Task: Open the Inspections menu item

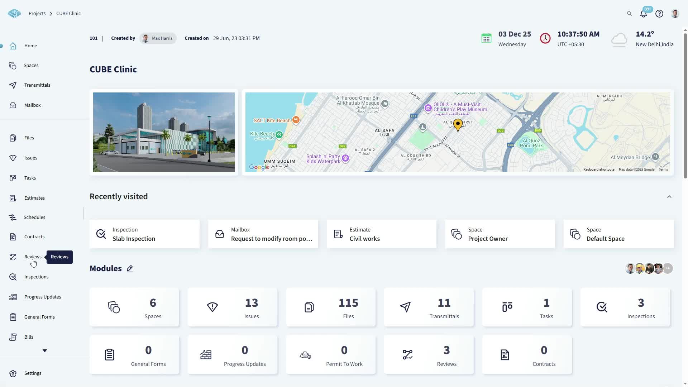Action: 36,277
